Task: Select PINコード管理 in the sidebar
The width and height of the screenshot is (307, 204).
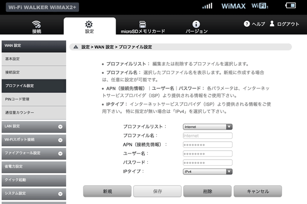Action: coord(33,98)
